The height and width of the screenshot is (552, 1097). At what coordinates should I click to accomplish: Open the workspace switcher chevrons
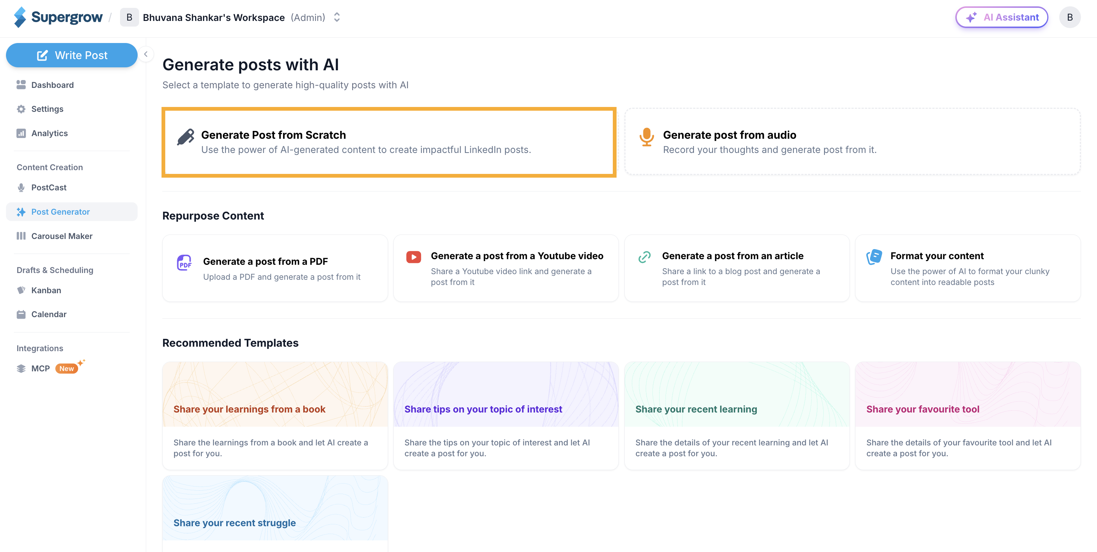(337, 17)
